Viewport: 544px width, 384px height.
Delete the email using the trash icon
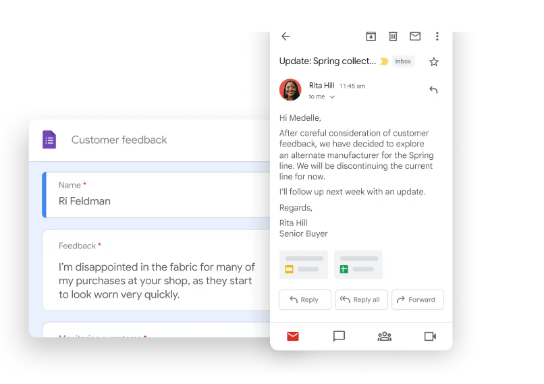click(x=393, y=36)
